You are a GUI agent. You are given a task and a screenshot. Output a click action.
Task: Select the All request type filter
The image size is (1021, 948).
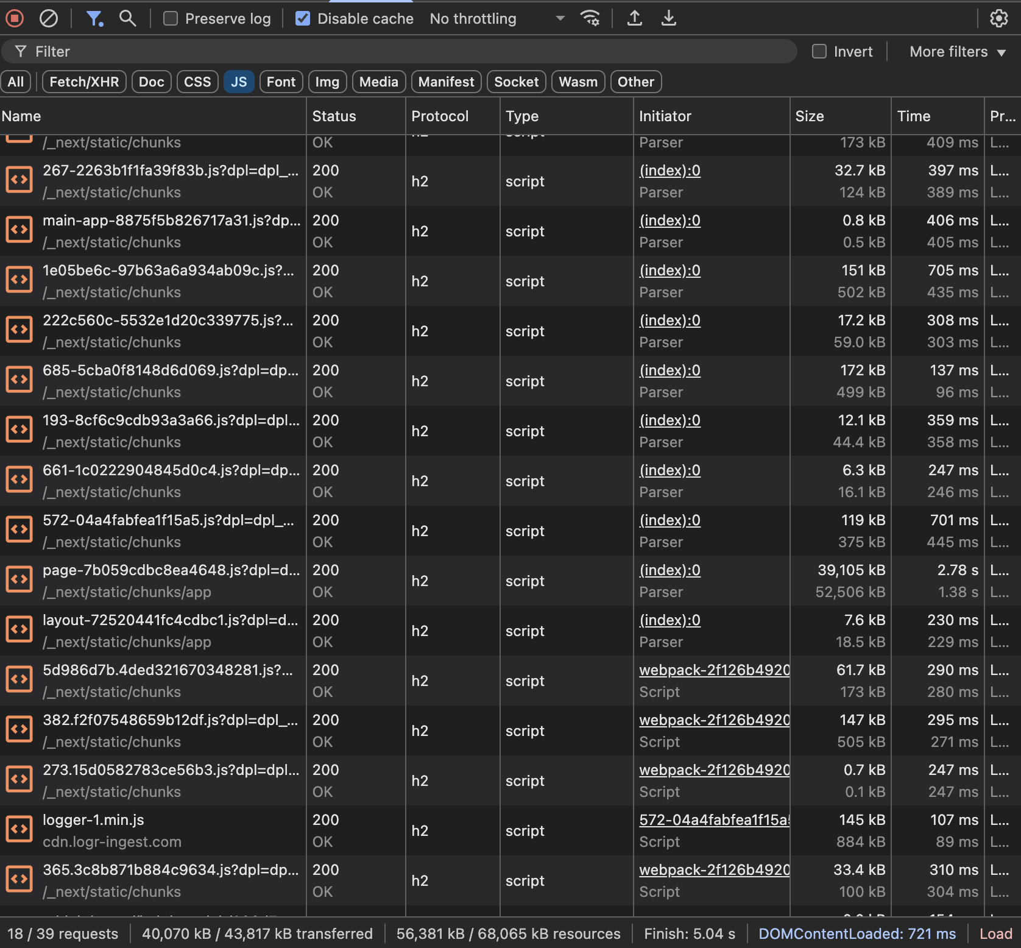pos(16,82)
